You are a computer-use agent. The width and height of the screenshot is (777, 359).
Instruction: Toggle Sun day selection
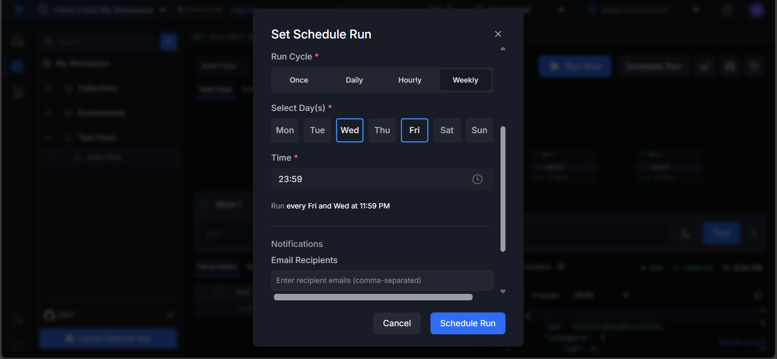click(479, 130)
